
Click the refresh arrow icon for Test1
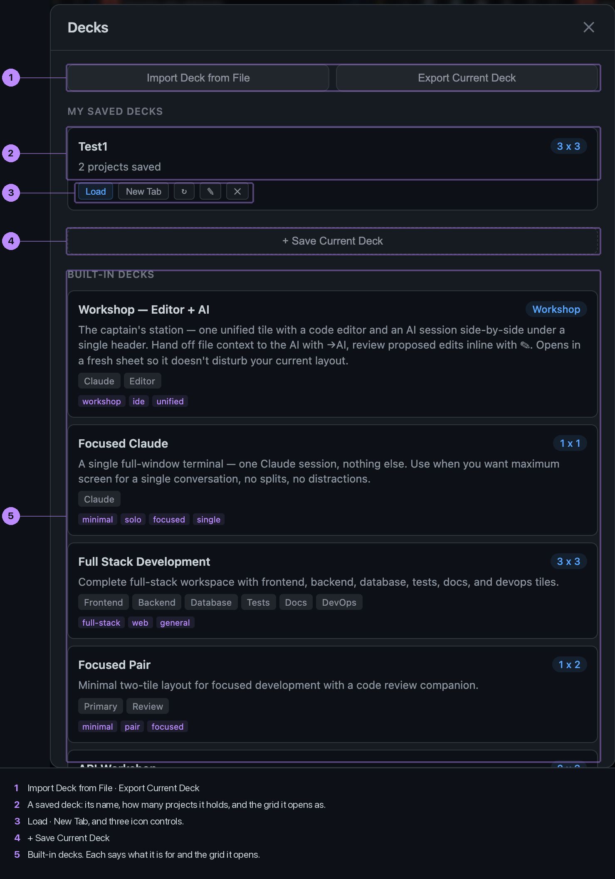pos(184,191)
